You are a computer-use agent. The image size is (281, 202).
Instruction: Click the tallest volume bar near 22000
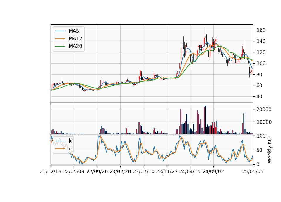tap(205, 120)
